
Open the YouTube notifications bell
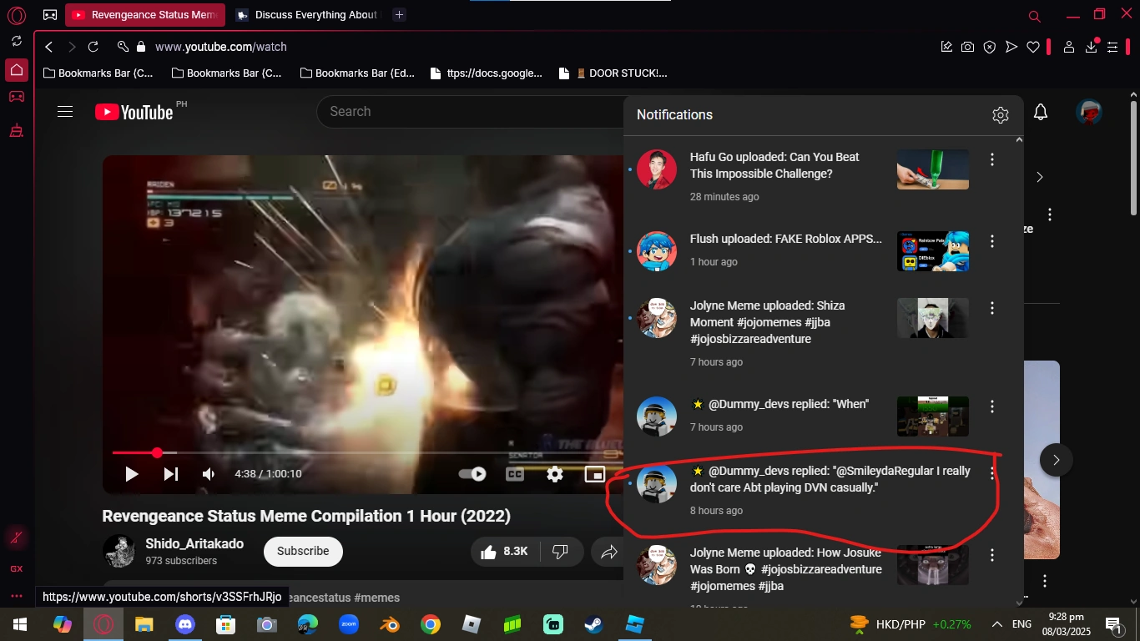[x=1040, y=111]
